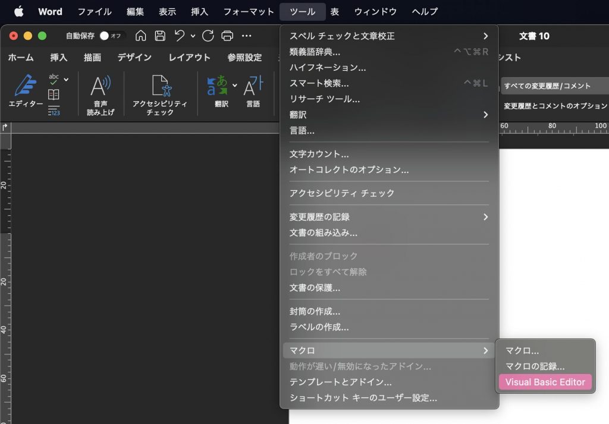
Task: Click the Language (言語) ribbon icon
Action: tap(253, 91)
